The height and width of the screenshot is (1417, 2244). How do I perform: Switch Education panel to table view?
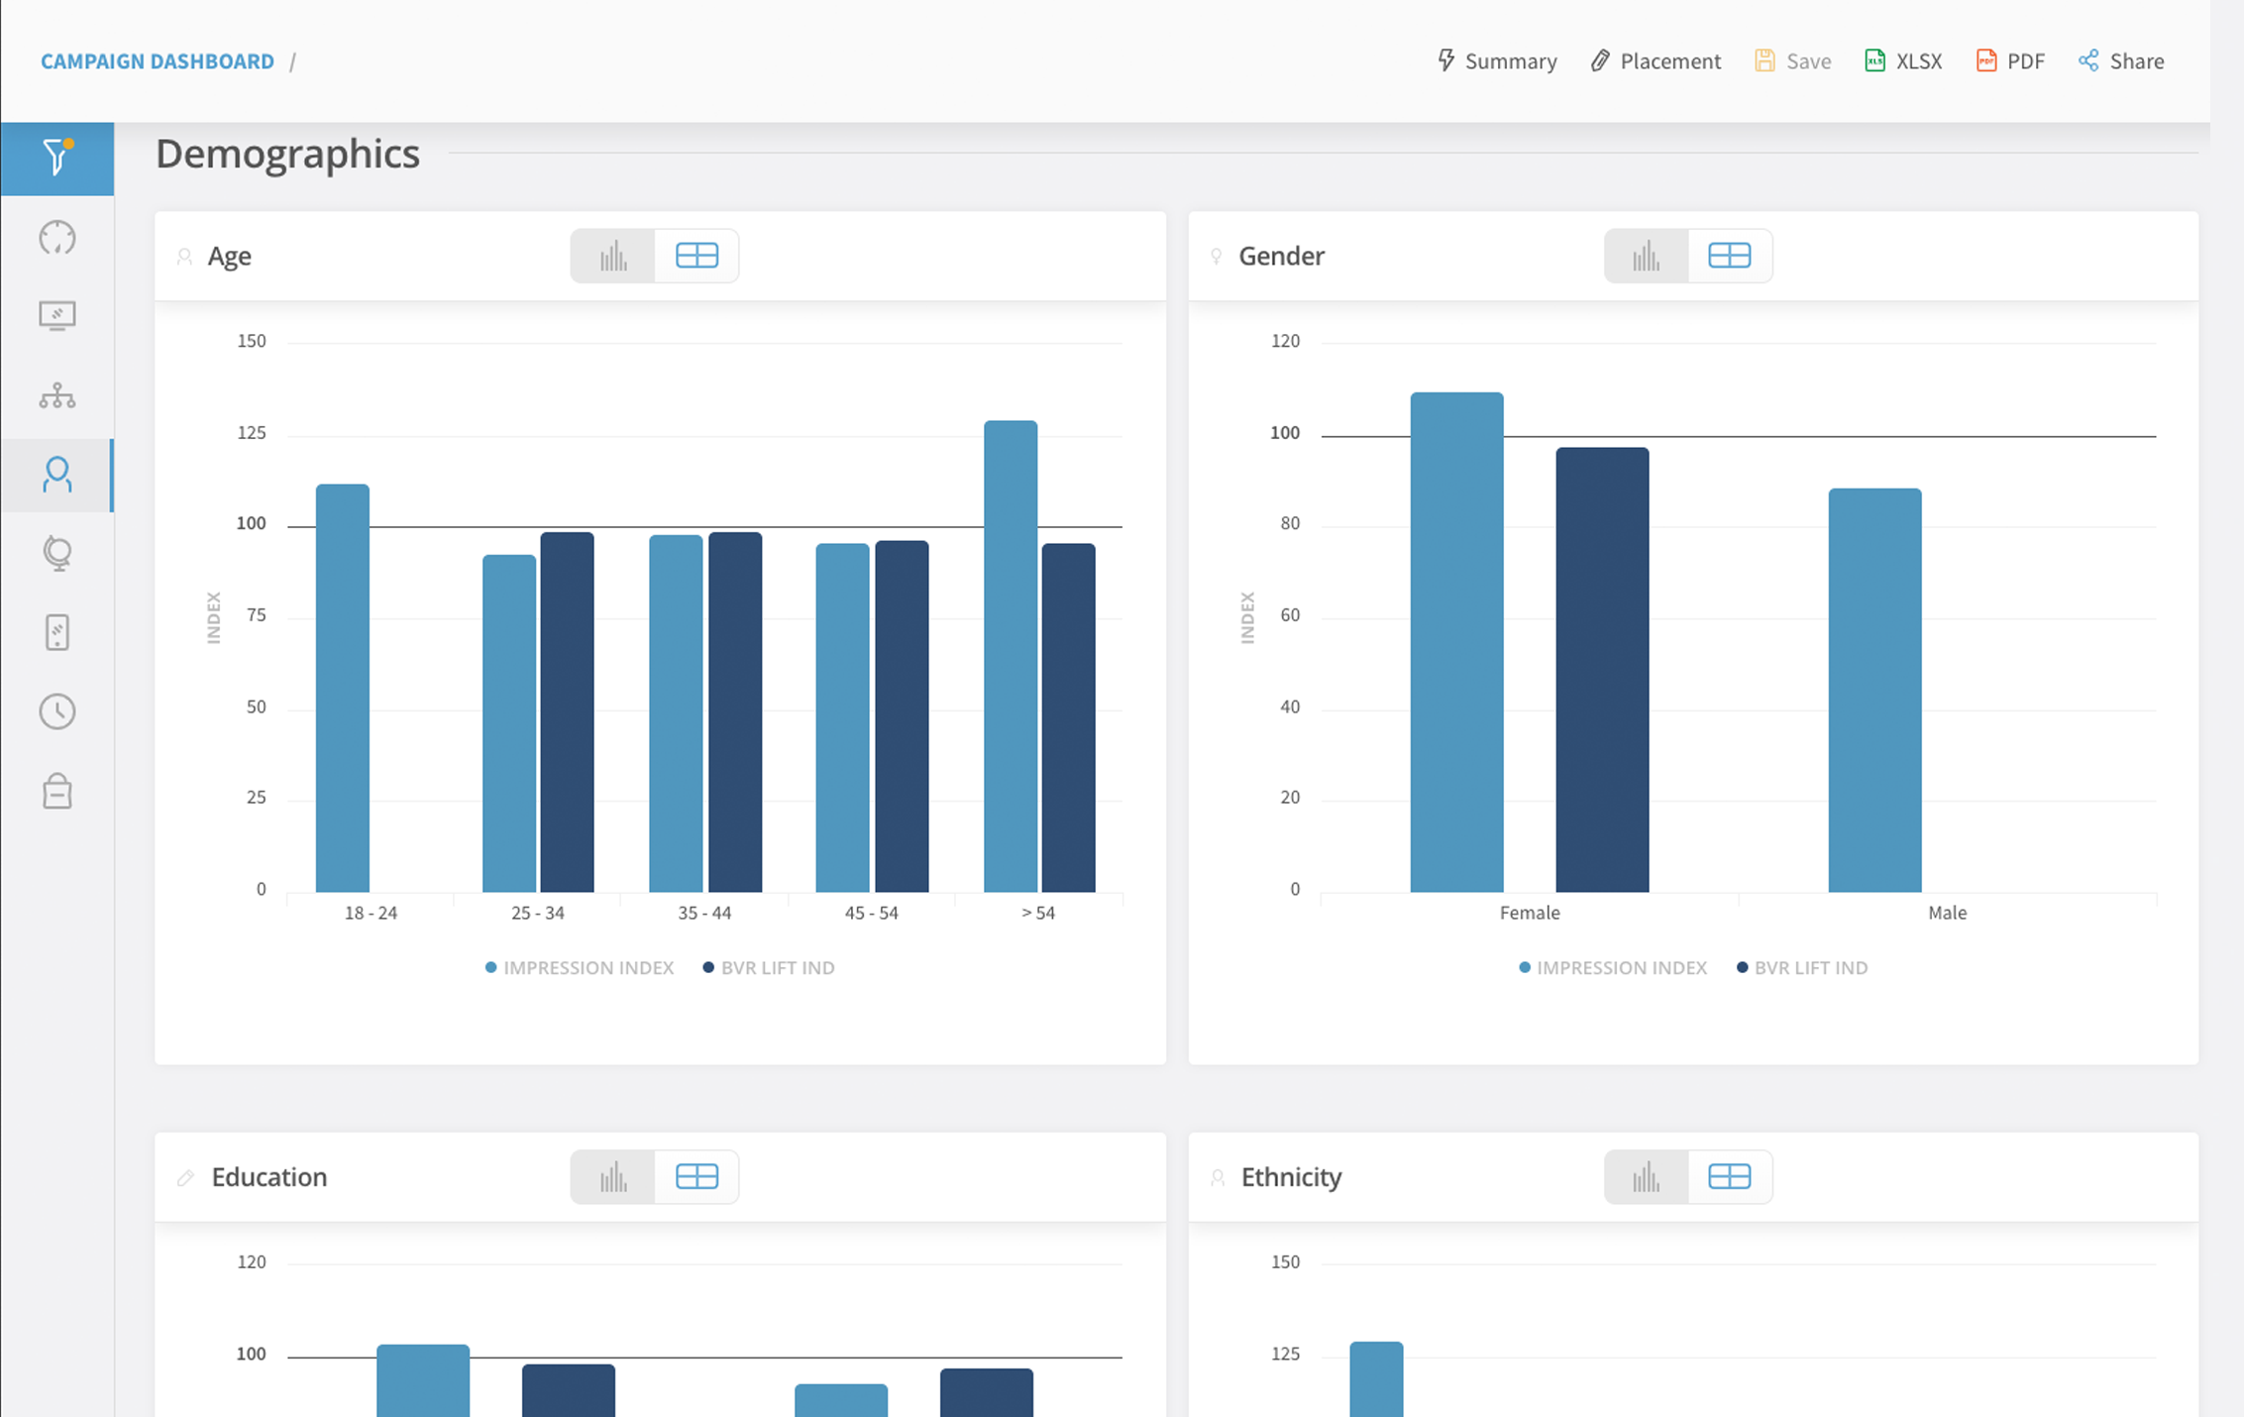[x=696, y=1177]
